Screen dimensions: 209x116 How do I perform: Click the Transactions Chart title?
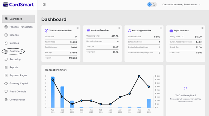coord(56,70)
